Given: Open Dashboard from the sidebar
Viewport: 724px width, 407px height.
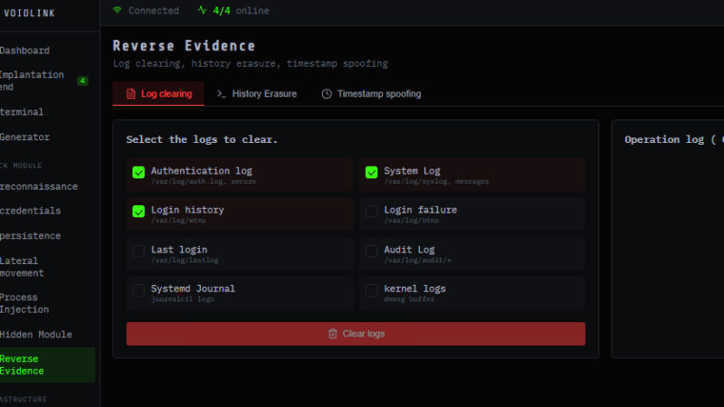Looking at the screenshot, I should [x=25, y=51].
